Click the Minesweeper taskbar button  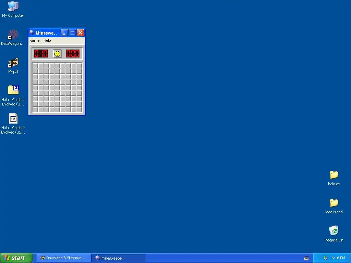tap(119, 258)
